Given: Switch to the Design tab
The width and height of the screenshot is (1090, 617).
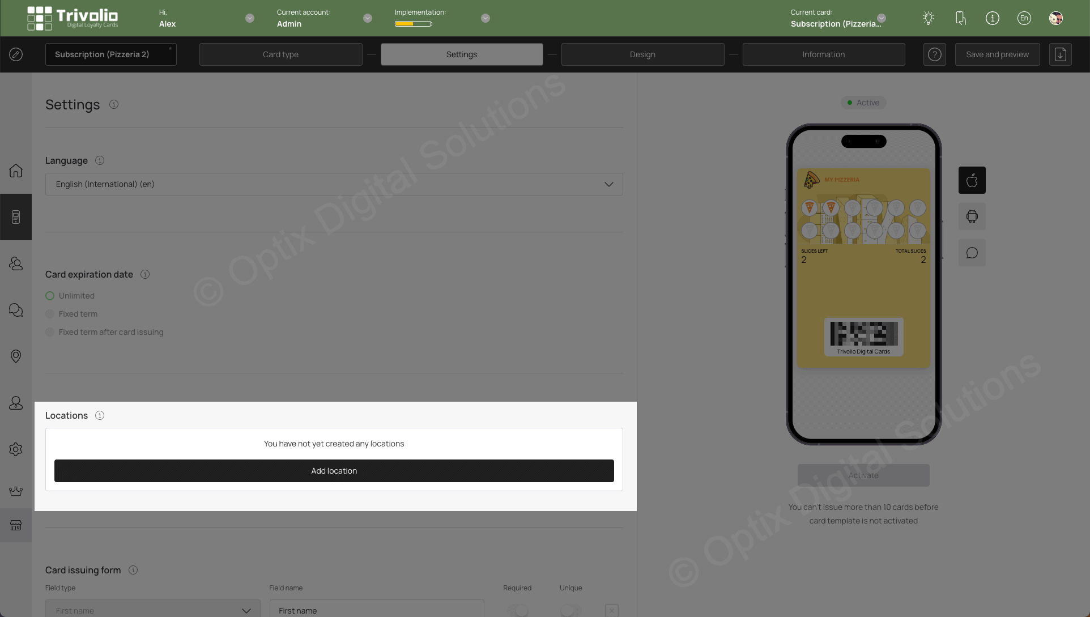Looking at the screenshot, I should [x=642, y=54].
